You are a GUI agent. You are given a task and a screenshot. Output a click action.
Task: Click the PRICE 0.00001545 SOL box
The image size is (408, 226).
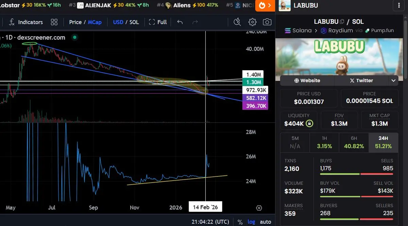click(x=369, y=98)
